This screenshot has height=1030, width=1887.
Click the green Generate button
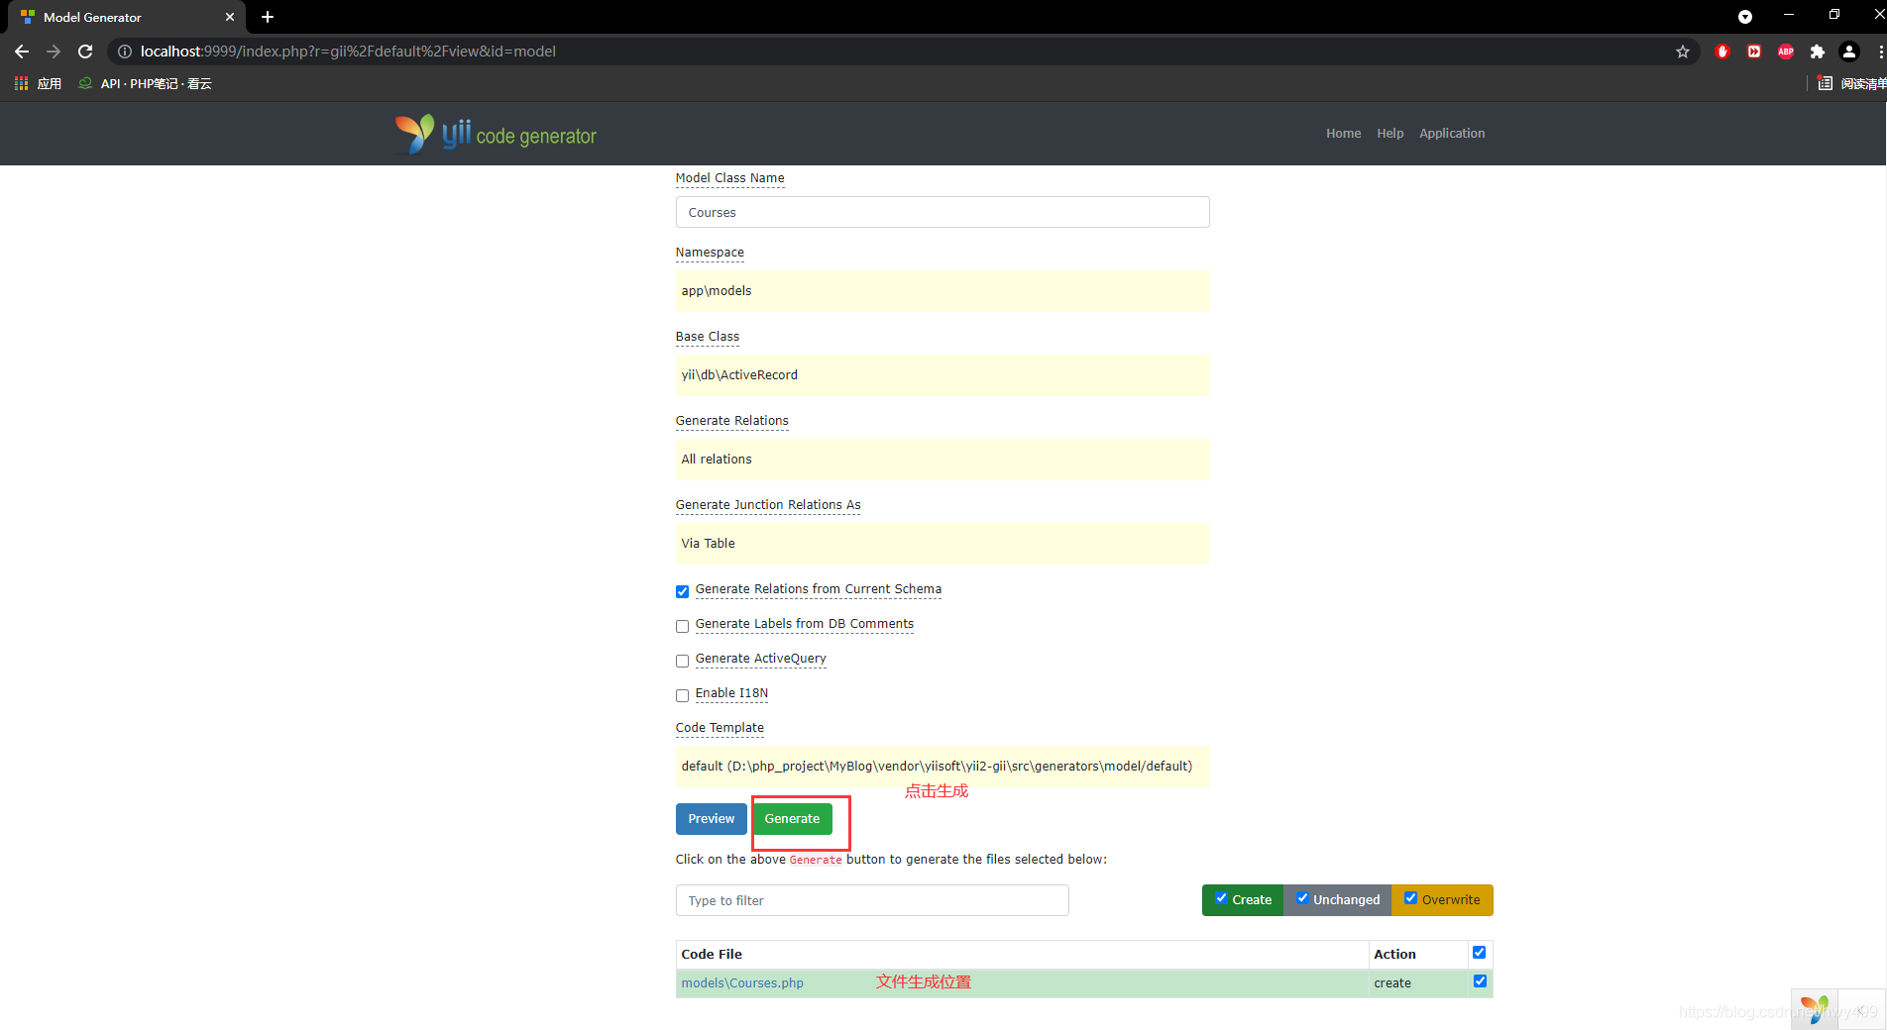(x=792, y=819)
